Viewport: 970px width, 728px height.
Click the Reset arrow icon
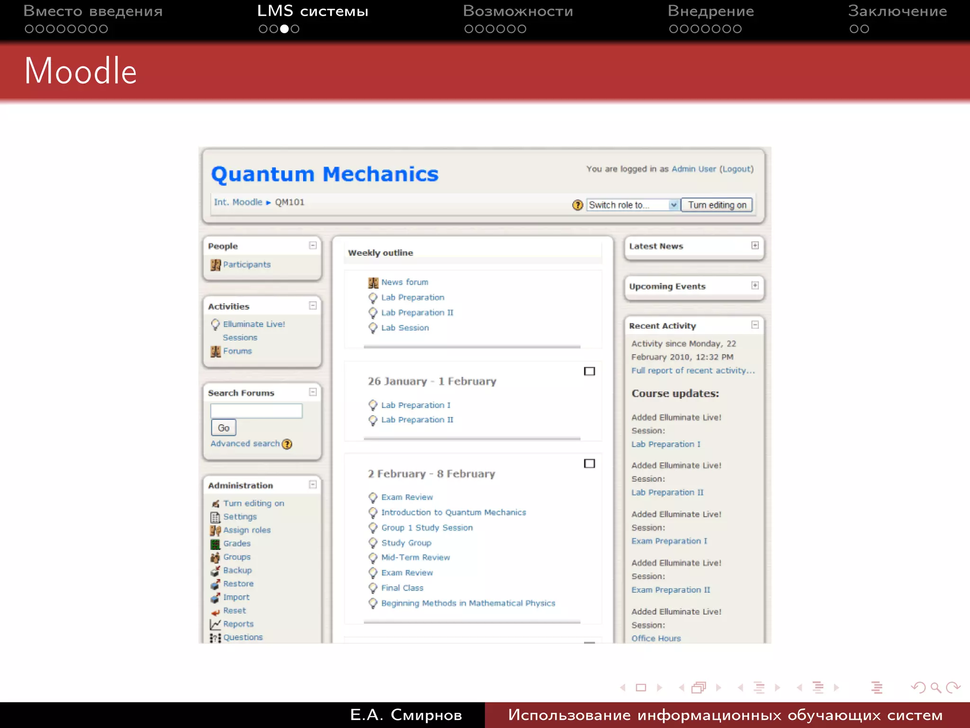click(216, 612)
